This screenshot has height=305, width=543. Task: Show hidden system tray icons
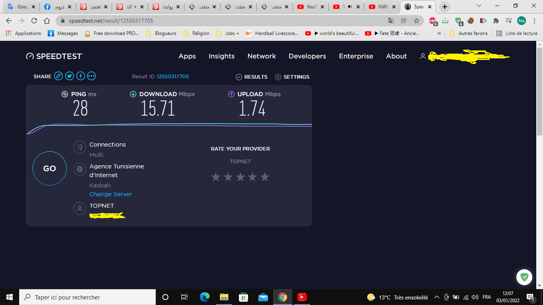[436, 297]
